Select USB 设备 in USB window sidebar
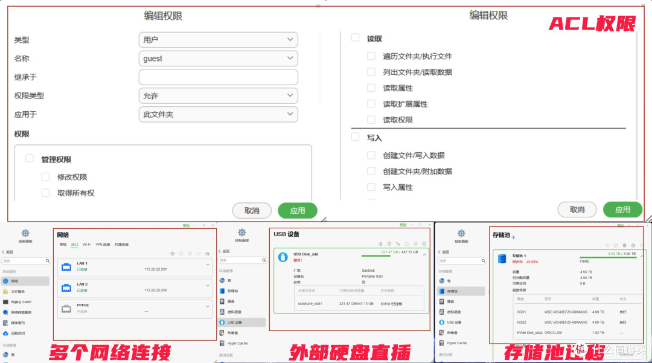652x363 pixels. [x=241, y=323]
